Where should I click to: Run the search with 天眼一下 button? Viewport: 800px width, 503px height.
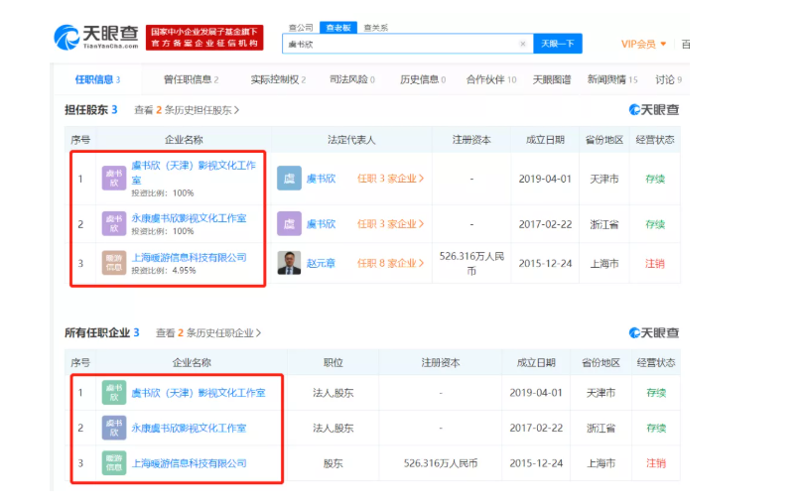tap(558, 44)
